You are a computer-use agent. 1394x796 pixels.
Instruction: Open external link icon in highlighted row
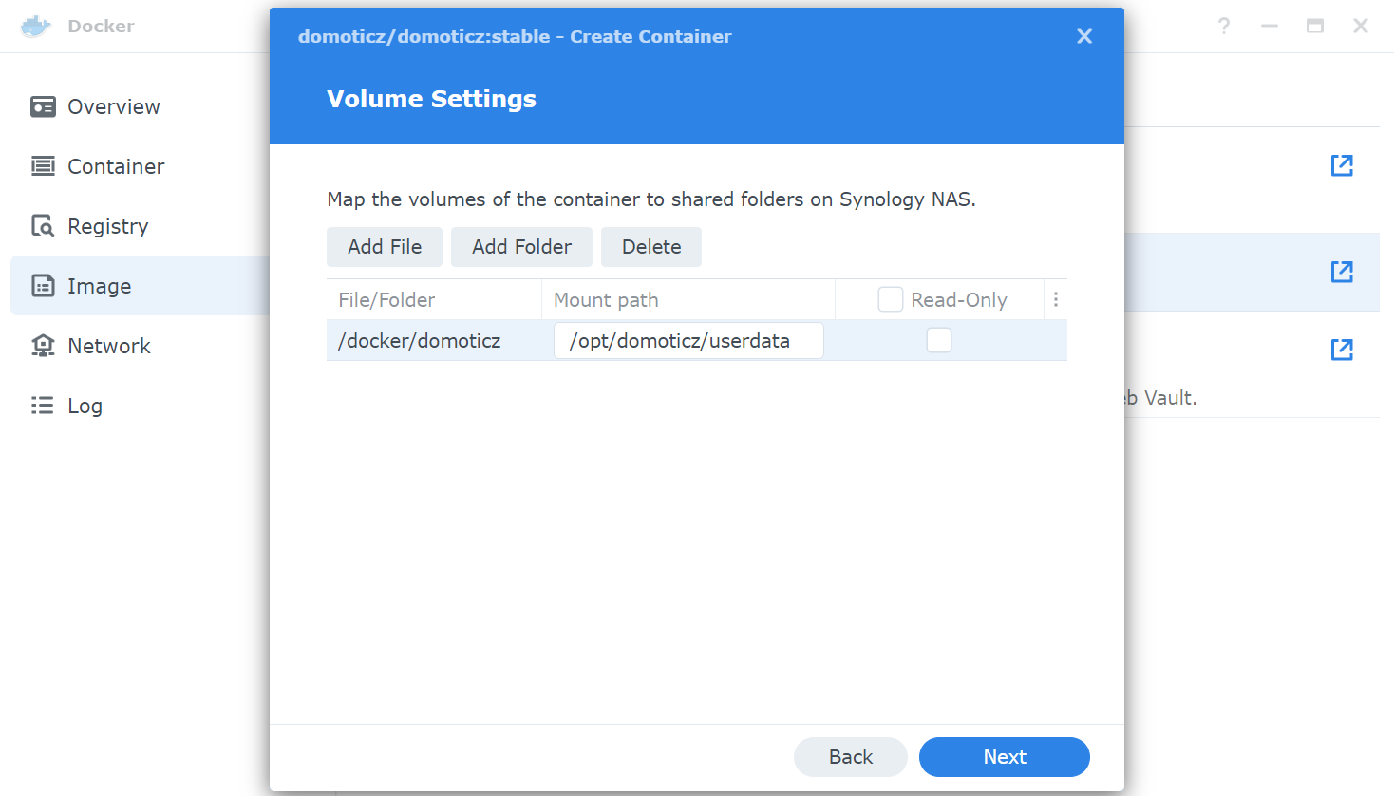pos(1342,272)
